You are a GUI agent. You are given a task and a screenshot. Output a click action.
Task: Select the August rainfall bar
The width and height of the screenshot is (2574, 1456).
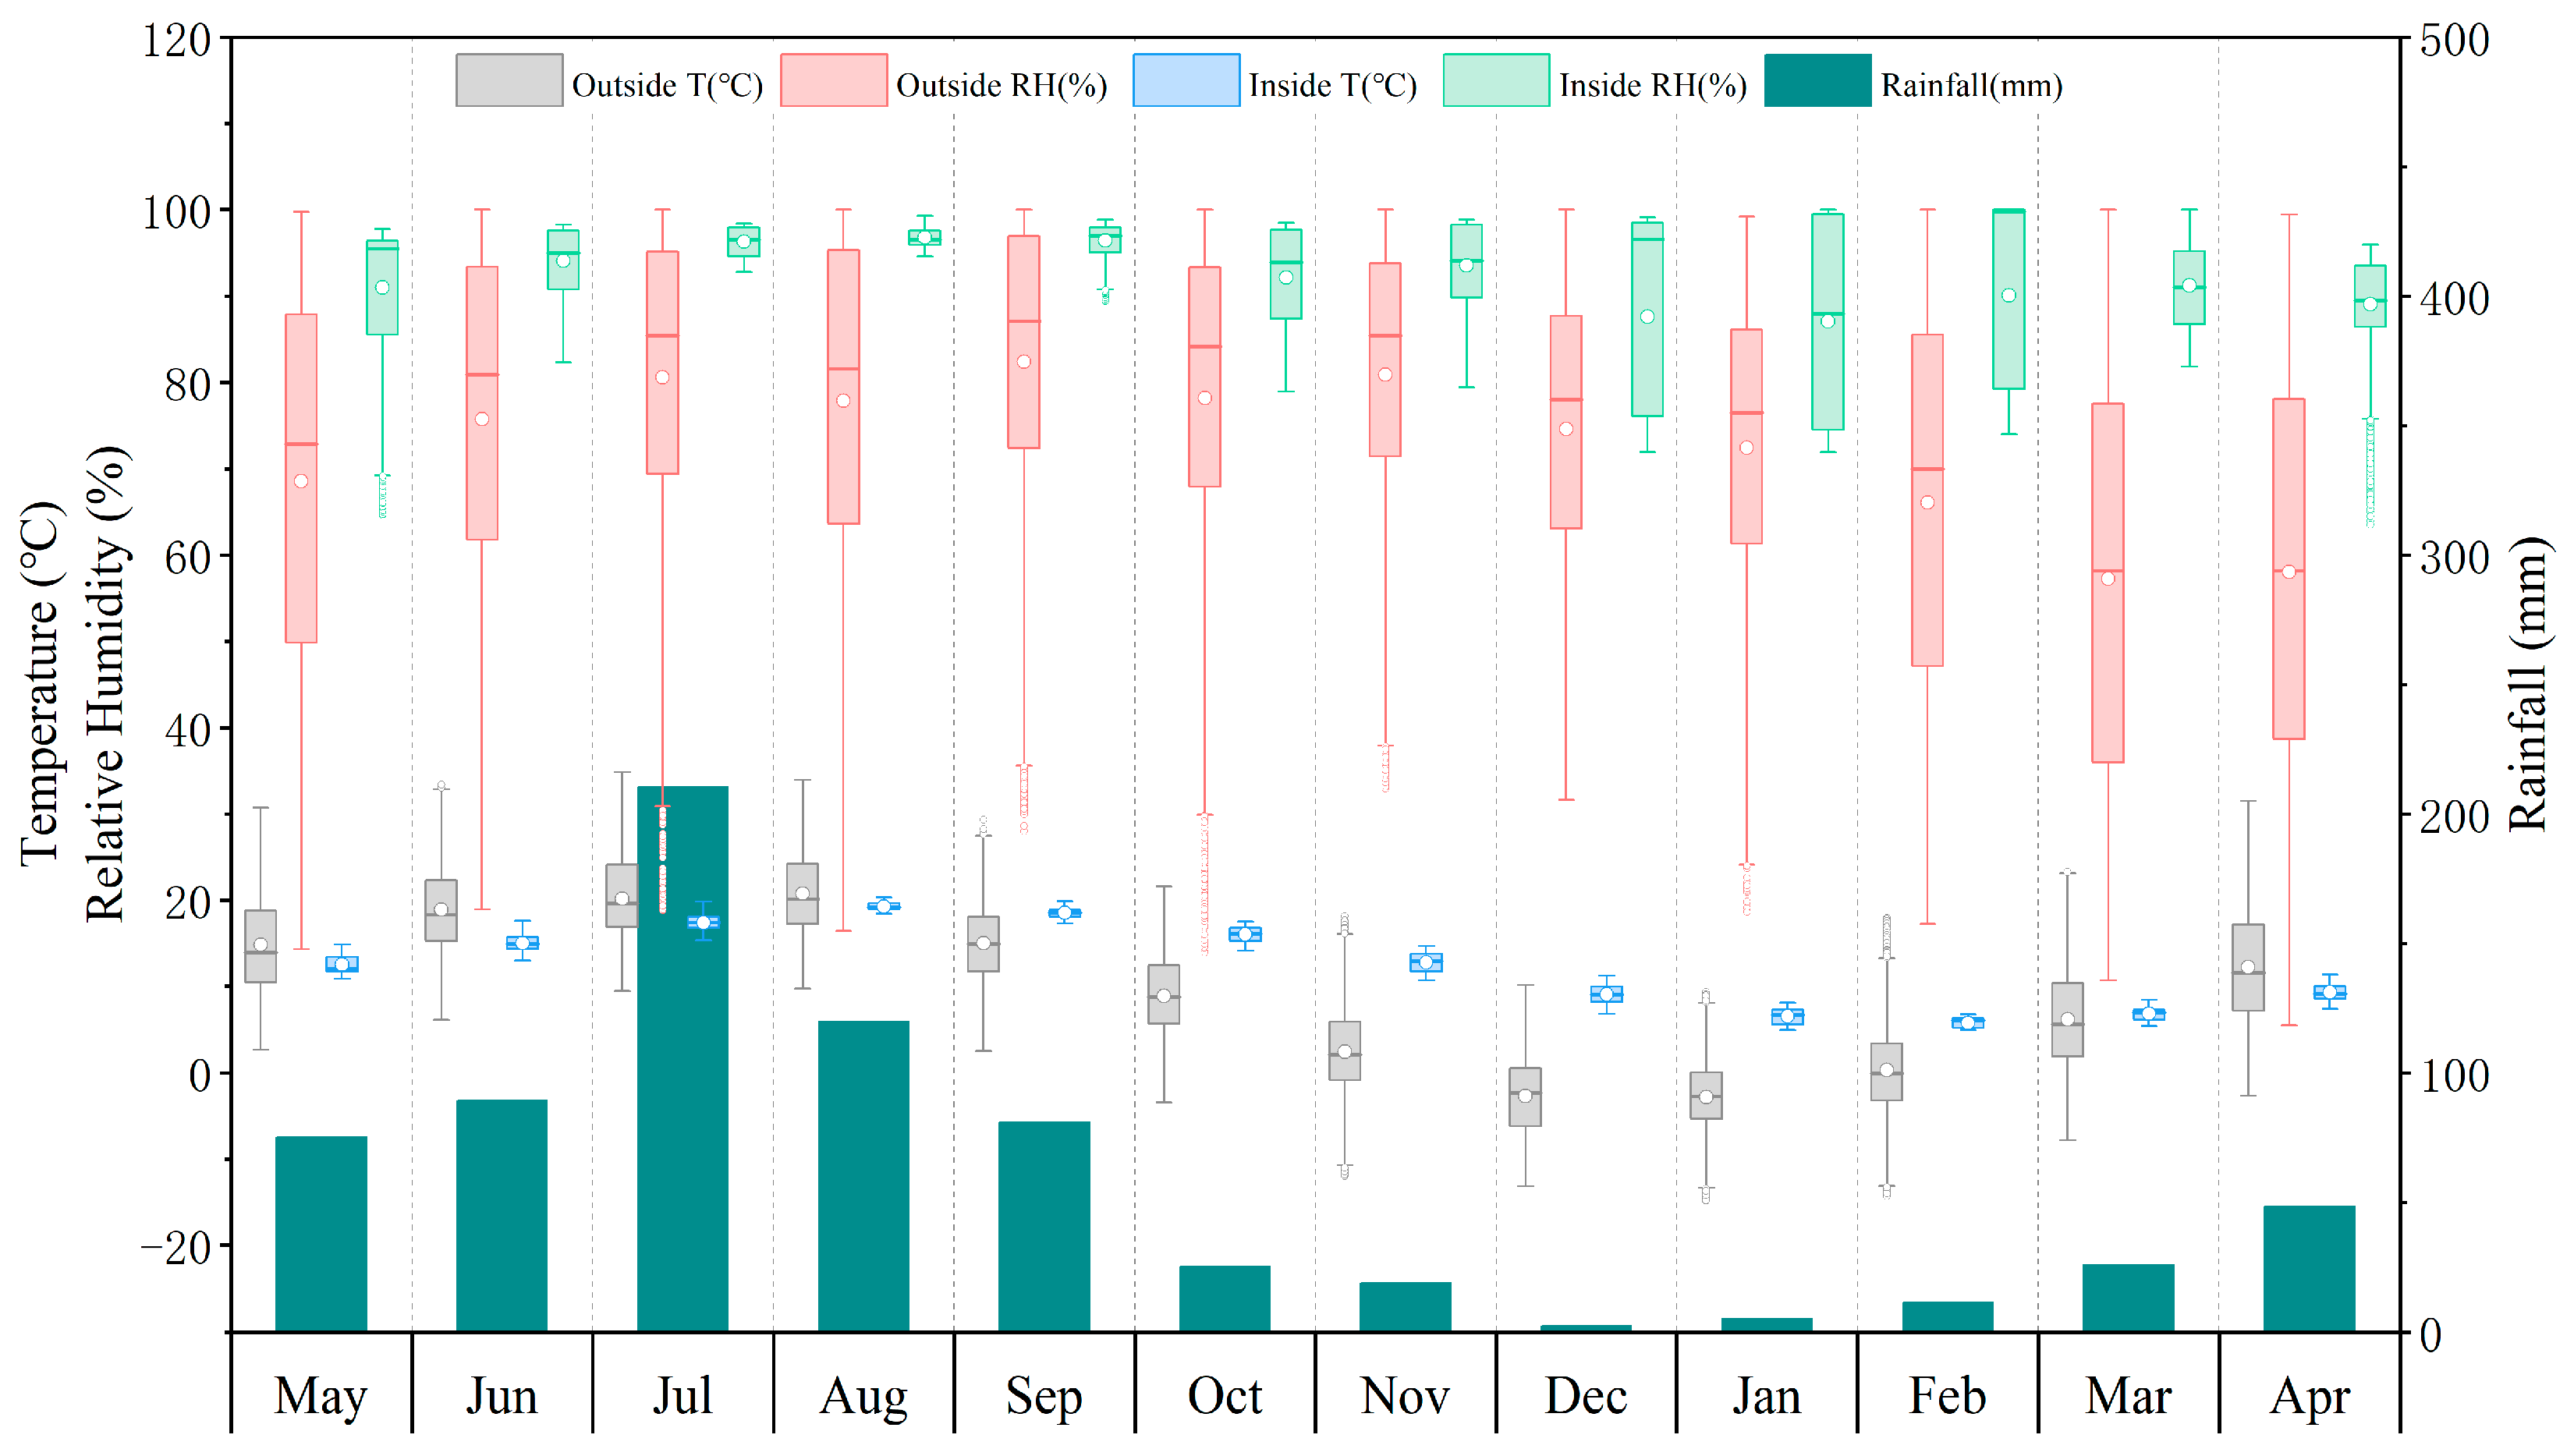pos(863,1176)
